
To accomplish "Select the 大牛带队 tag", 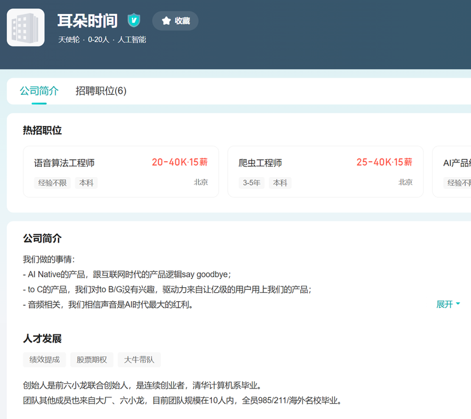I will 139,360.
